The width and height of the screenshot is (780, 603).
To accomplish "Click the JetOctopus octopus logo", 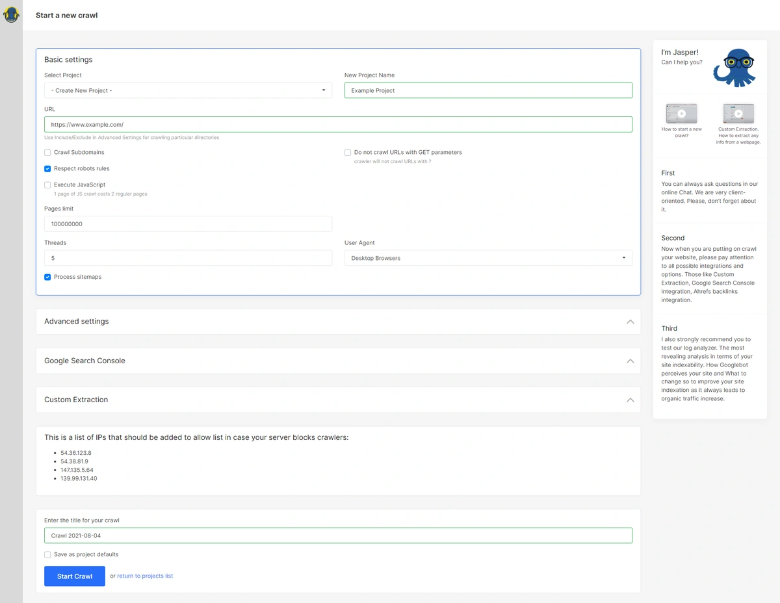I will [11, 14].
